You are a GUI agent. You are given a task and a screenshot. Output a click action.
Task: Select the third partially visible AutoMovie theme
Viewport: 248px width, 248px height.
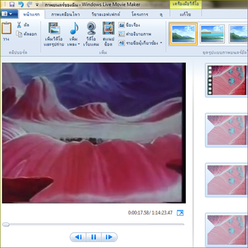click(x=238, y=34)
